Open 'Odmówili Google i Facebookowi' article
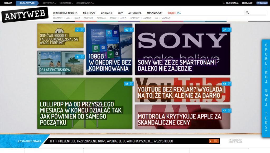Image resolution: width=270 pixels, height=153 pixels. point(60,36)
